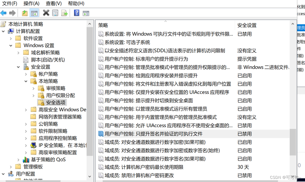
Task: Collapse the Windows 设置 tree node
Action: tap(11, 45)
